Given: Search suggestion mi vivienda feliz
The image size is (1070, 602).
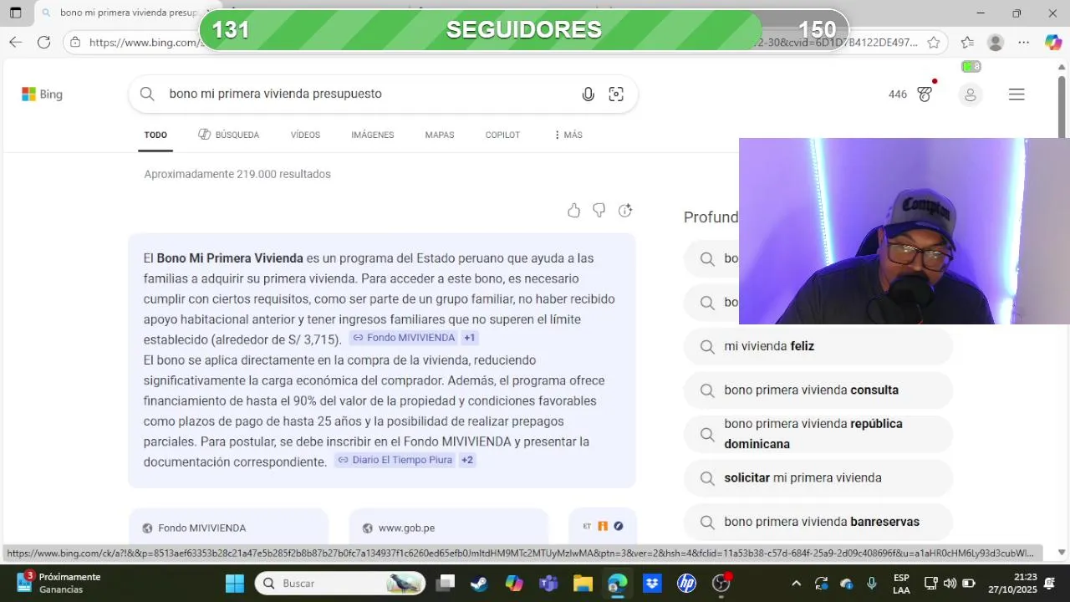Looking at the screenshot, I should [x=818, y=346].
